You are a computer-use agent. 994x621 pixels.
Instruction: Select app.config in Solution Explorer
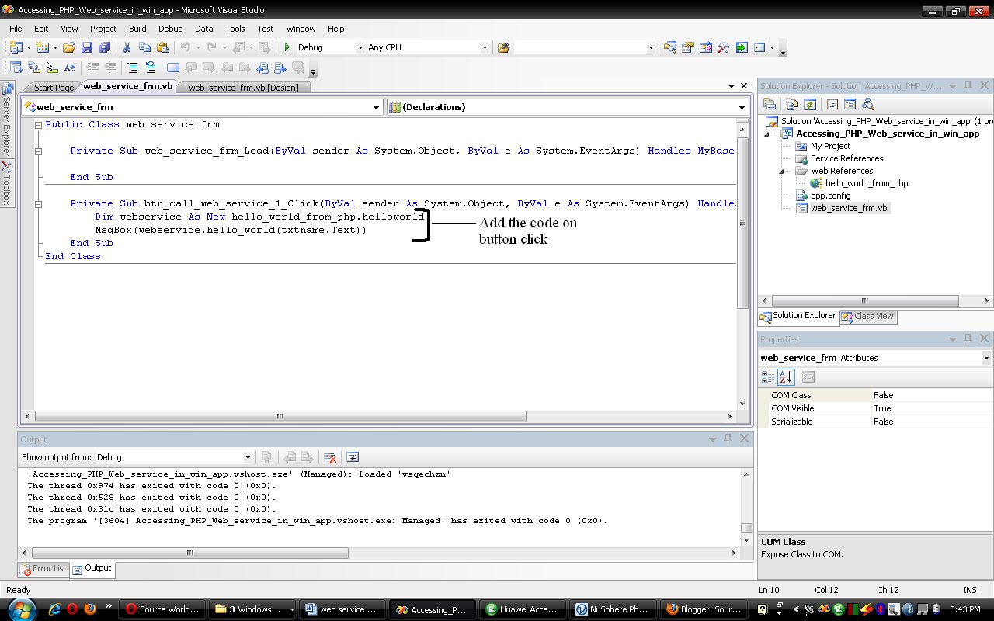(x=831, y=196)
